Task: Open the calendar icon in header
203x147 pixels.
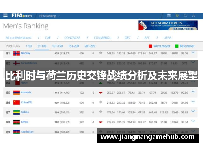Action: pyautogui.click(x=169, y=15)
